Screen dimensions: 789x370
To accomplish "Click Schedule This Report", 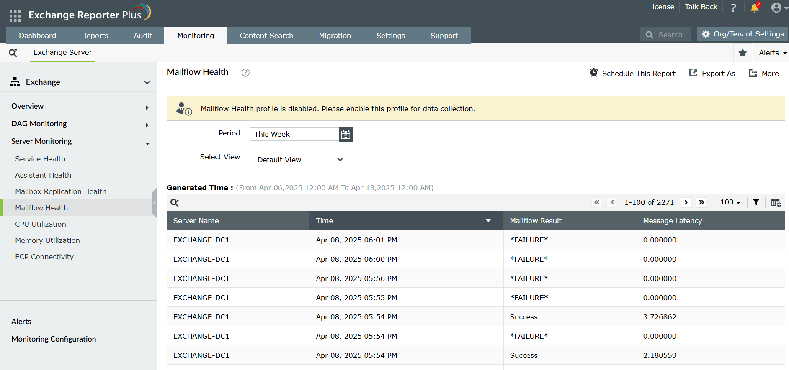I will (x=632, y=74).
